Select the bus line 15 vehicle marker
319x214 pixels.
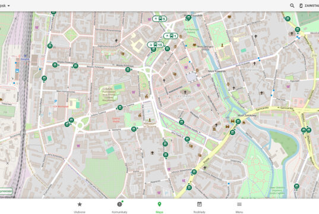[156, 45]
